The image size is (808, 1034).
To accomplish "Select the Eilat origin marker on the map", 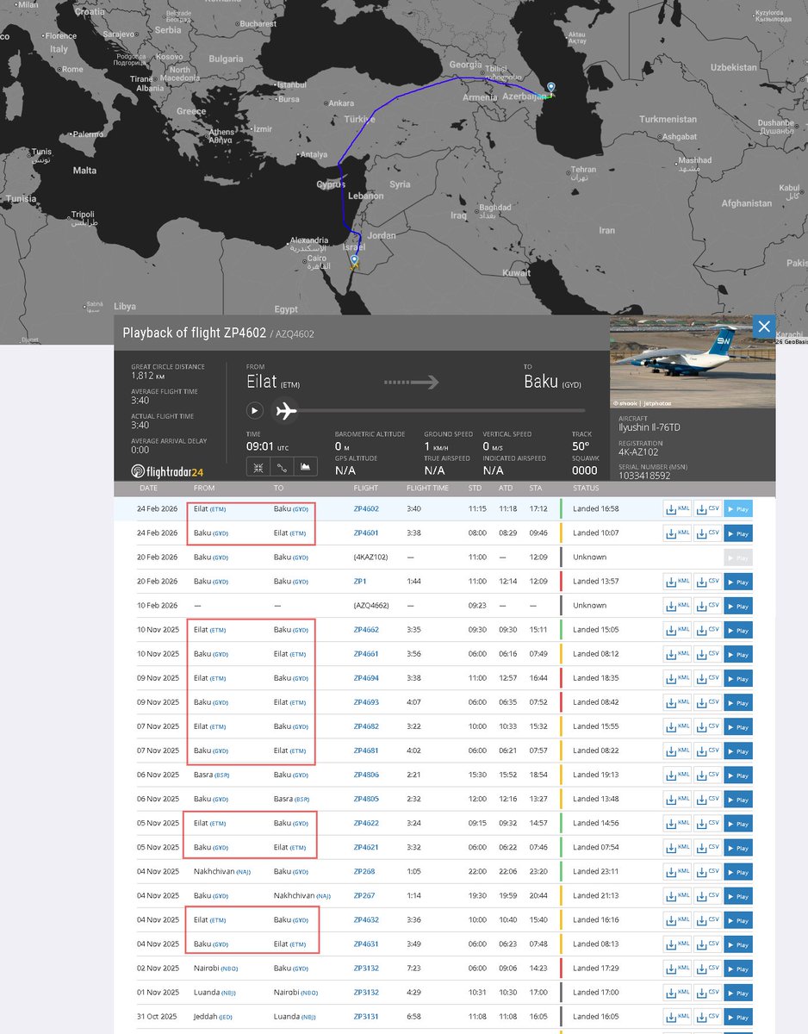I will click(x=352, y=258).
